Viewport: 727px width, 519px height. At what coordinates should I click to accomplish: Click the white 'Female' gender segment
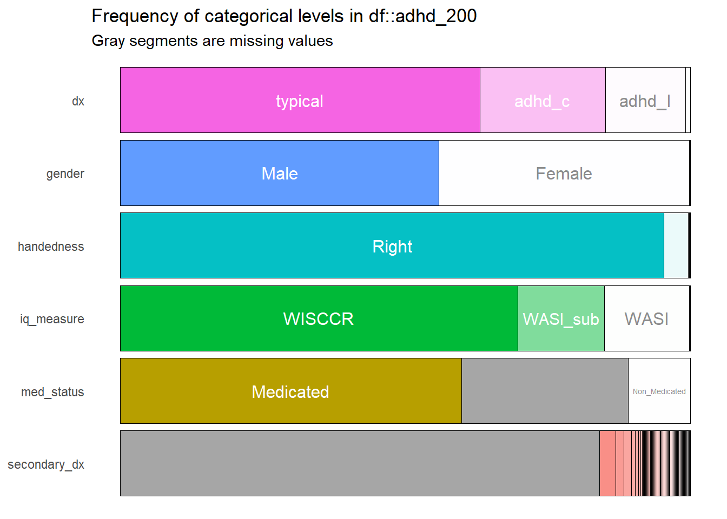click(564, 173)
